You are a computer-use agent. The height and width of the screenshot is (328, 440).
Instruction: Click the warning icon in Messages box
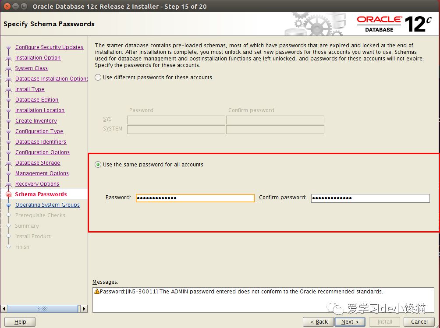tap(97, 291)
